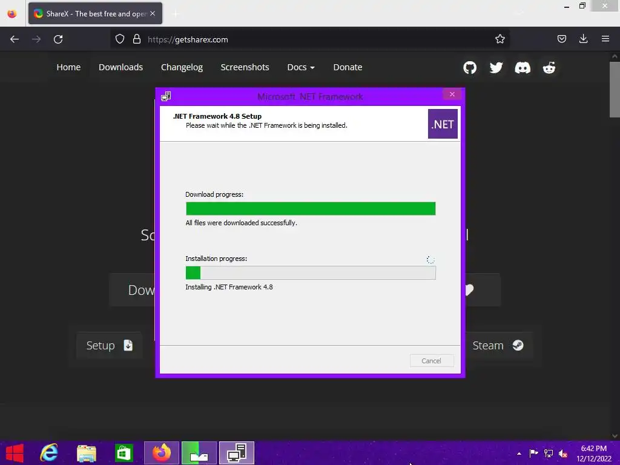Click "All files were downloaded successfully." text
The image size is (620, 465).
241,223
